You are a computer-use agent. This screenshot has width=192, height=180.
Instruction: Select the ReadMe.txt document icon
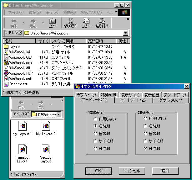click(x=6, y=84)
